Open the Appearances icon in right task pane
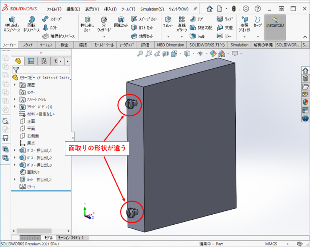Image resolution: width=310 pixels, height=247 pixels. pos(305,102)
